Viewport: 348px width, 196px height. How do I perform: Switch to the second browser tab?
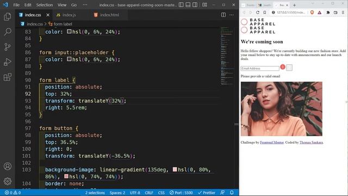coord(265,5)
